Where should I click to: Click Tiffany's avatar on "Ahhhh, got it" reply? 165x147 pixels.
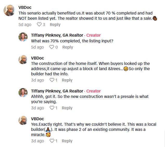click(x=23, y=93)
